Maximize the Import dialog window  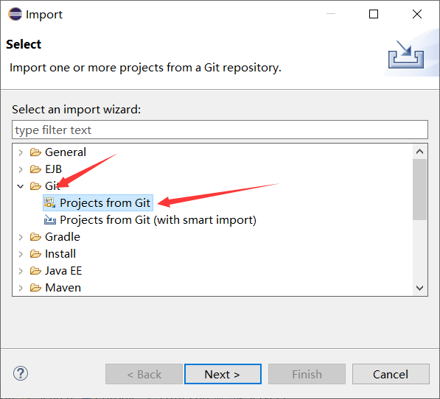pyautogui.click(x=374, y=14)
